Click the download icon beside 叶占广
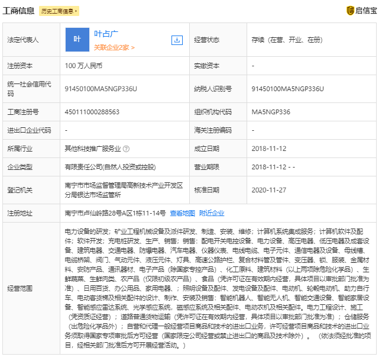This screenshot has height=357, width=382. coord(177,40)
